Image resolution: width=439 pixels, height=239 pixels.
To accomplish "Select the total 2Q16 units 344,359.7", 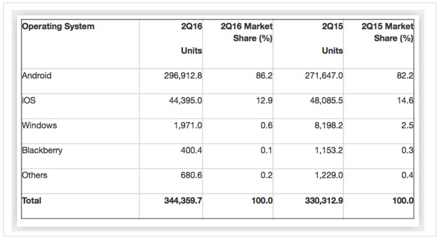I will click(183, 201).
